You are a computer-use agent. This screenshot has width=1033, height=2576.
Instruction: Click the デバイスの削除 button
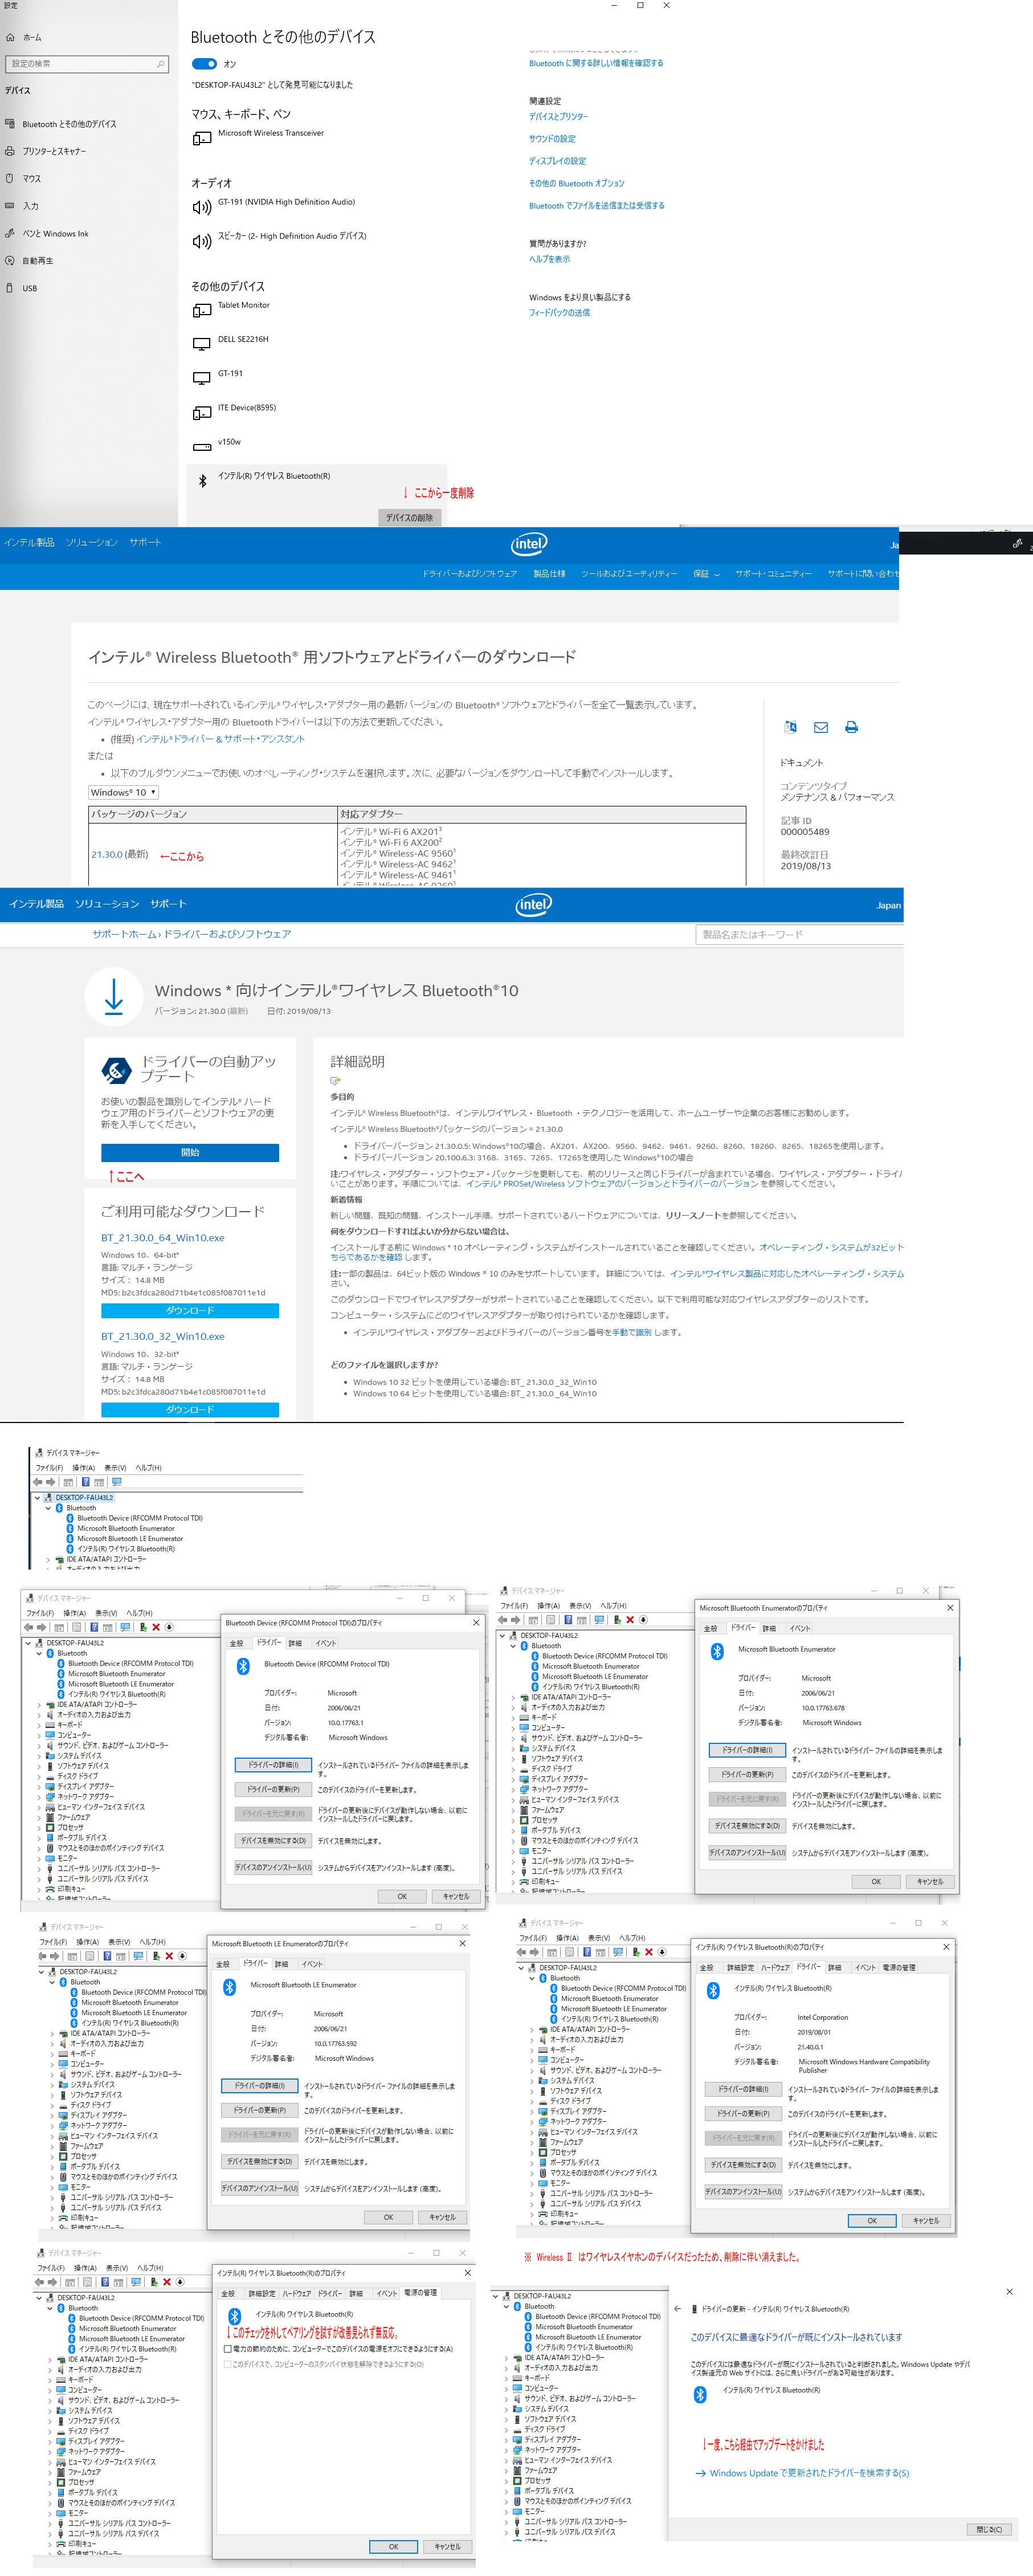coord(409,518)
